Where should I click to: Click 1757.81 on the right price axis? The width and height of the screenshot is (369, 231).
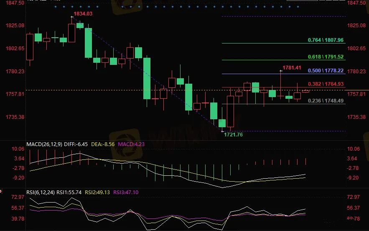click(x=356, y=94)
